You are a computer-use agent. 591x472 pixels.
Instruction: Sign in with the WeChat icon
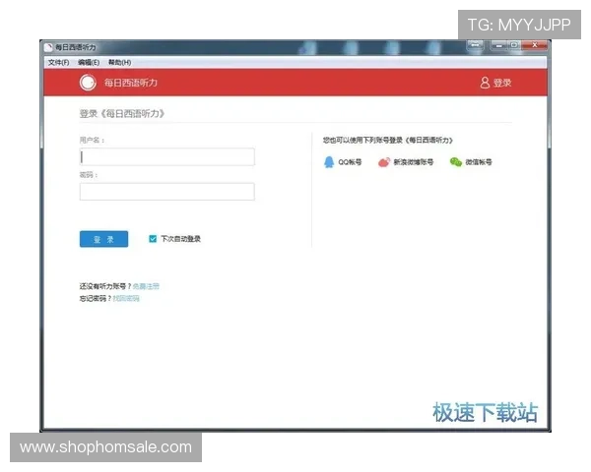point(456,162)
